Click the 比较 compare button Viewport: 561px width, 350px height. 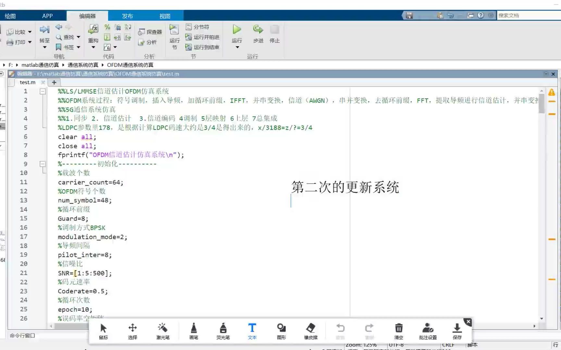[x=19, y=32]
